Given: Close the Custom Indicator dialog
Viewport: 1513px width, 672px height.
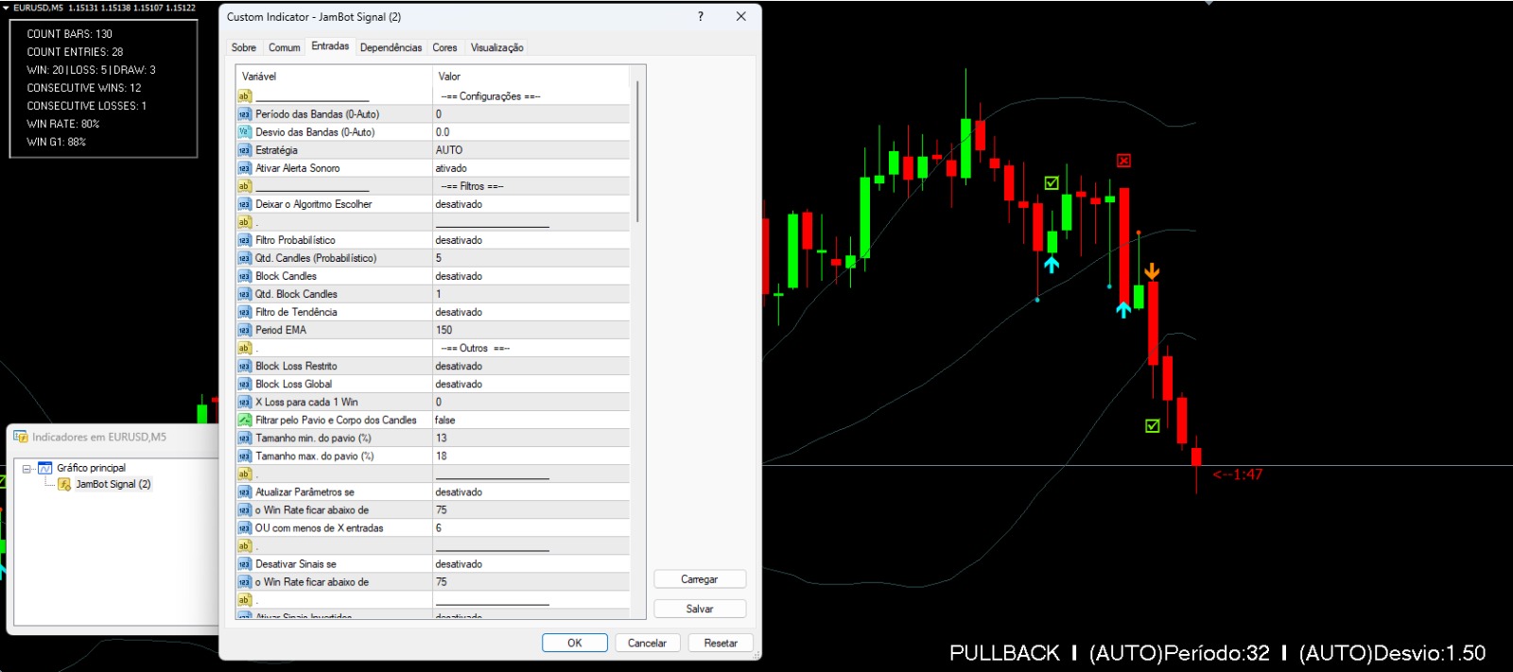Looking at the screenshot, I should [x=741, y=16].
